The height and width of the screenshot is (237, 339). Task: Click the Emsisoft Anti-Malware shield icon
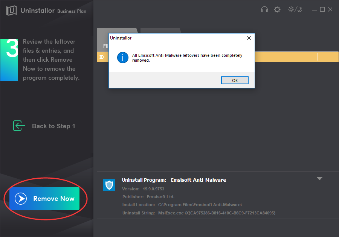point(109,185)
